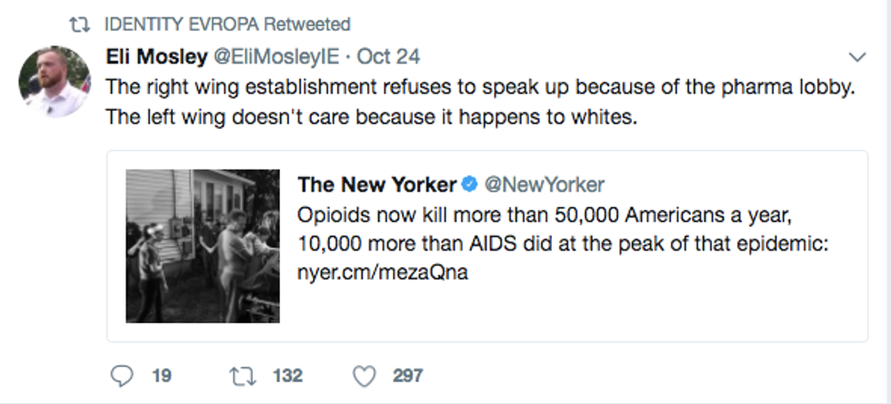
Task: Click the Eli Mosley display name
Action: [x=156, y=56]
